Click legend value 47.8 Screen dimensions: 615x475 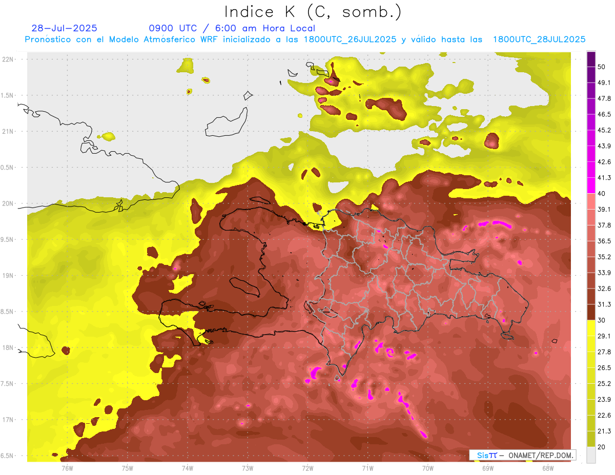coord(604,98)
